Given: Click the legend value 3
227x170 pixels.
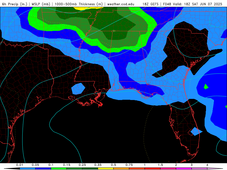Looking at the screenshot, I should click(x=192, y=165).
